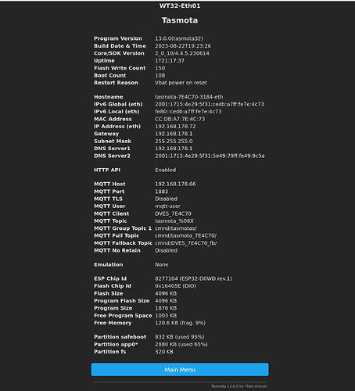Select the IPv6 Global (eth) address

210,104
